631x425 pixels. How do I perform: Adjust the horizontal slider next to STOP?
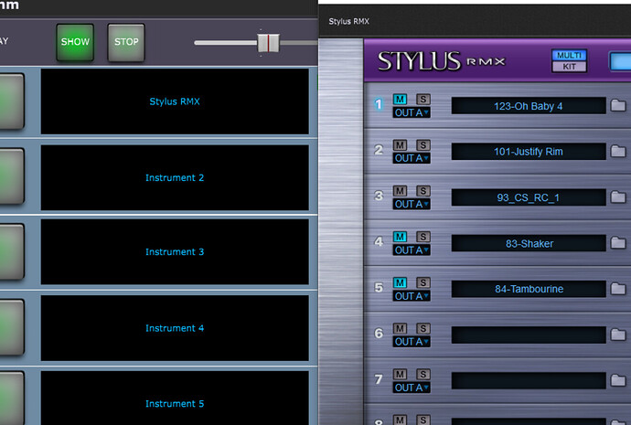269,43
